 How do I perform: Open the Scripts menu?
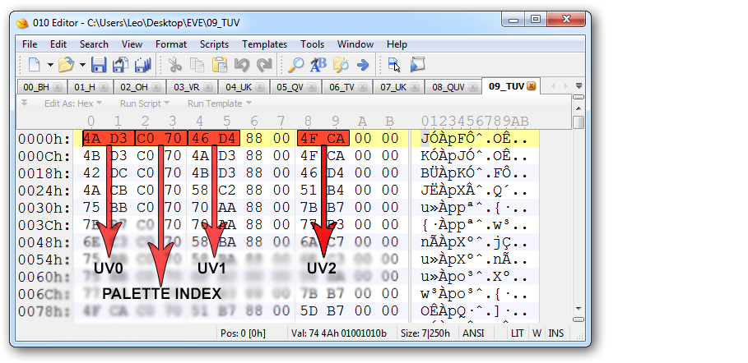click(x=214, y=44)
